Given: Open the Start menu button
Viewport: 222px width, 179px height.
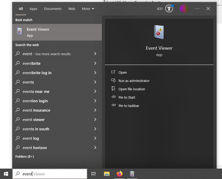Looking at the screenshot, I should point(5,174).
